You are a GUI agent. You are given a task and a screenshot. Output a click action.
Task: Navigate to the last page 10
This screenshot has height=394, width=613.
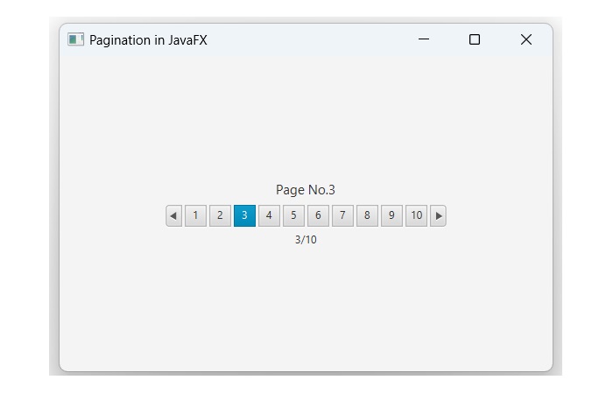tap(416, 215)
